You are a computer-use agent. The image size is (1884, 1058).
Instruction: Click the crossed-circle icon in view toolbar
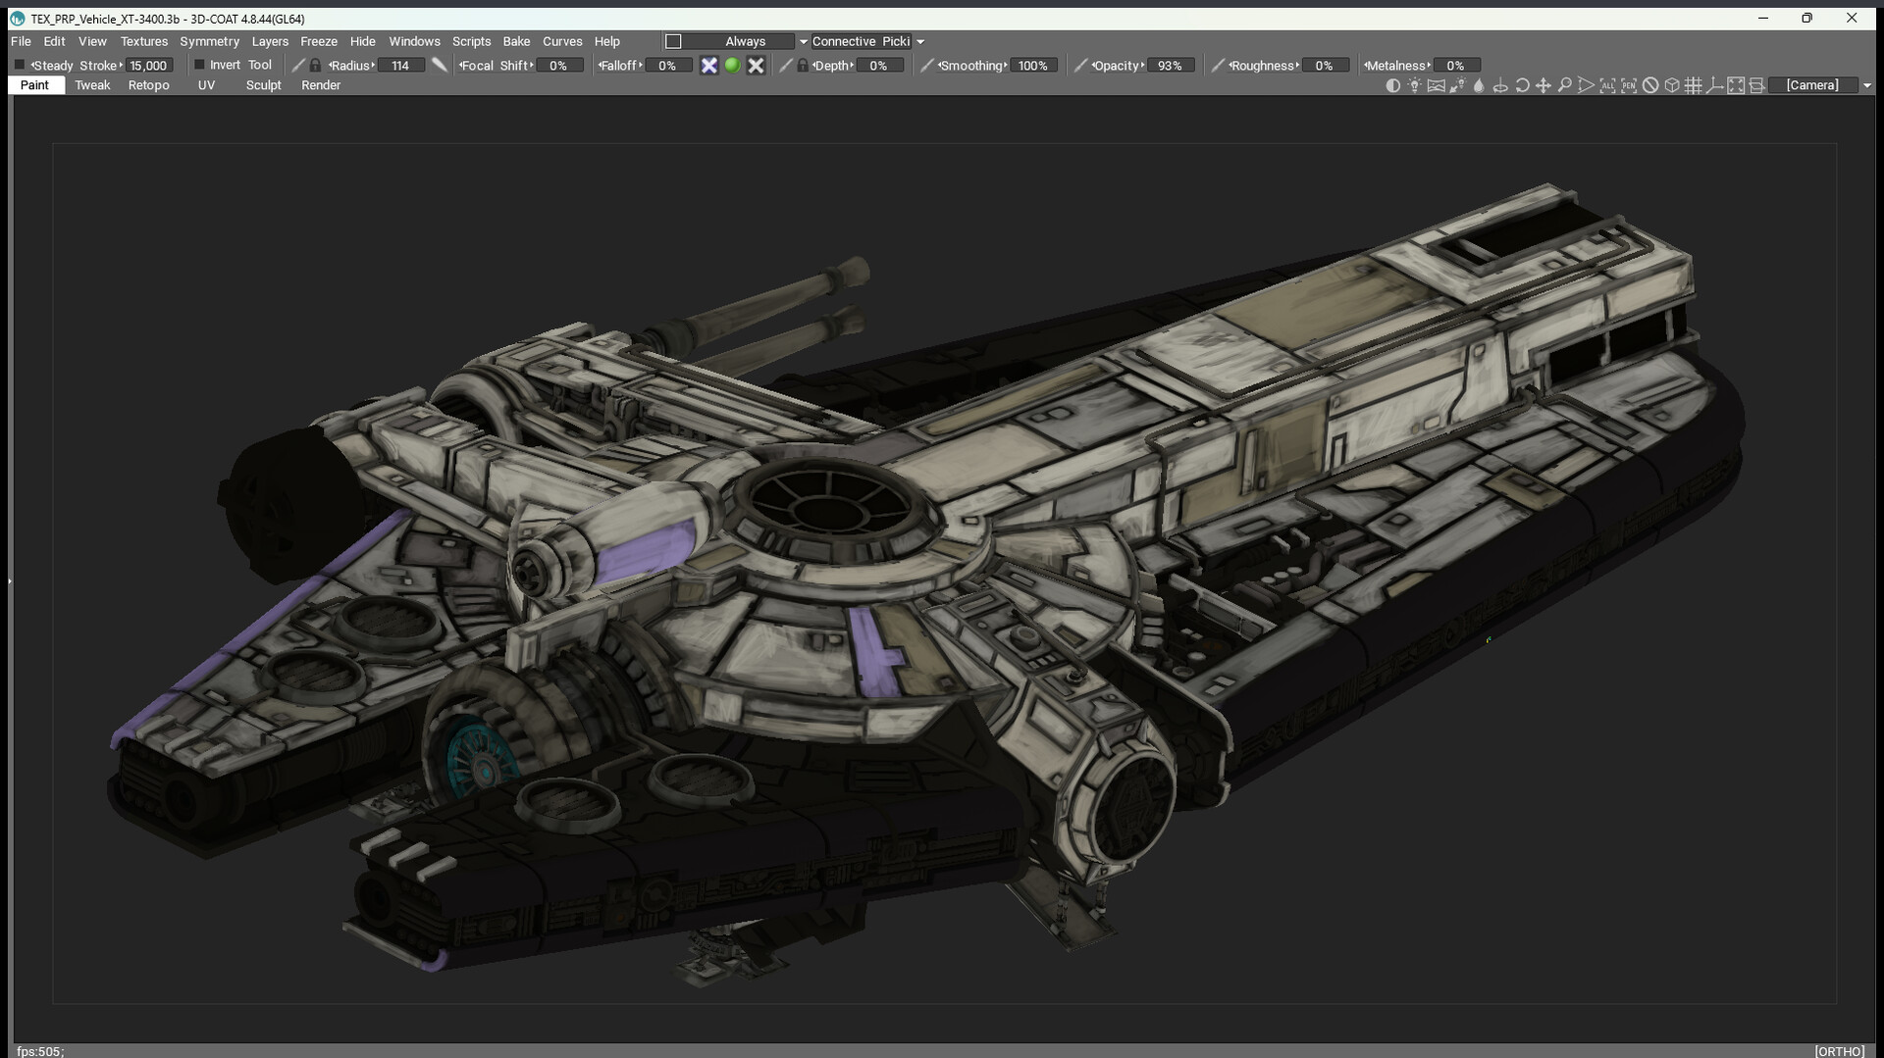tap(1650, 85)
